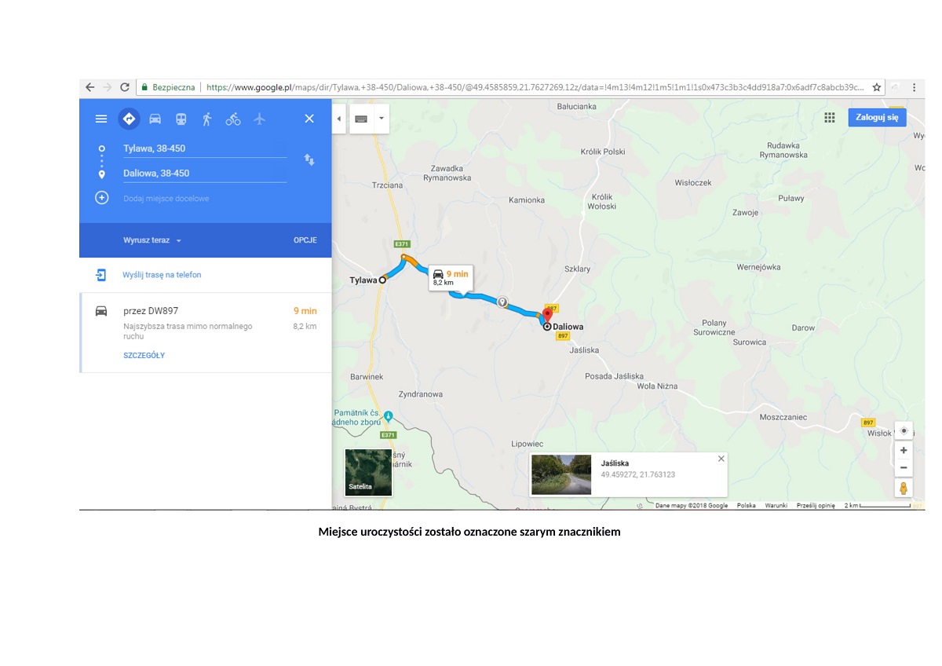Screen dimensions: 942x666
Task: Add a destination with the plus icon
Action: tap(101, 198)
